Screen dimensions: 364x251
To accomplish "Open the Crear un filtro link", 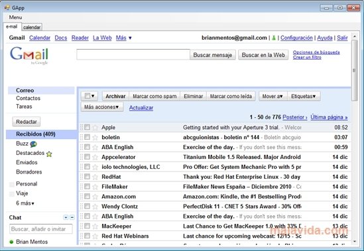I will pyautogui.click(x=307, y=58).
